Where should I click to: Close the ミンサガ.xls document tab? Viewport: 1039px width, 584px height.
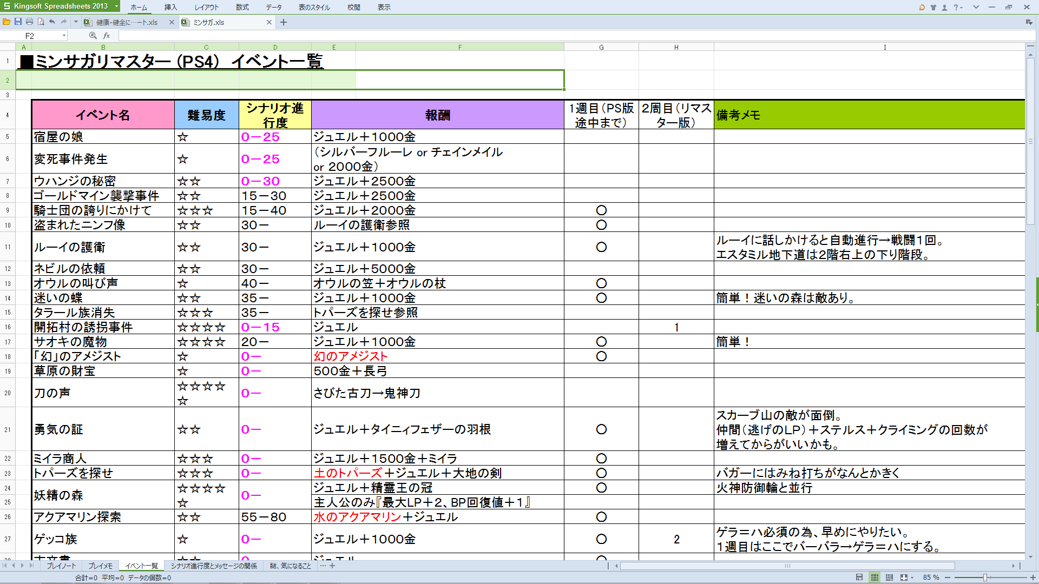click(x=269, y=22)
